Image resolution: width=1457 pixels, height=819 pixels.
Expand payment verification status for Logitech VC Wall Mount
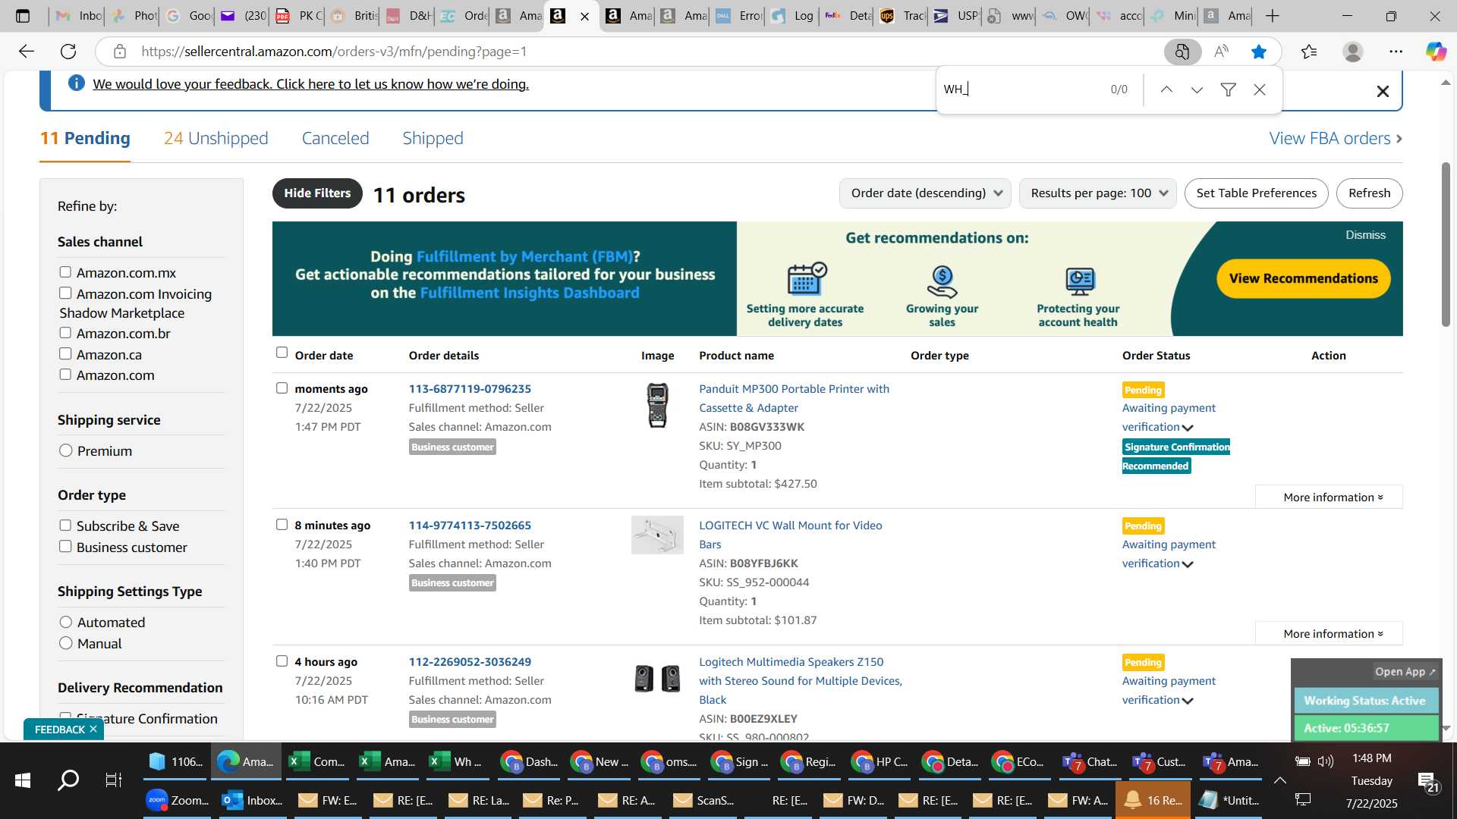point(1188,564)
